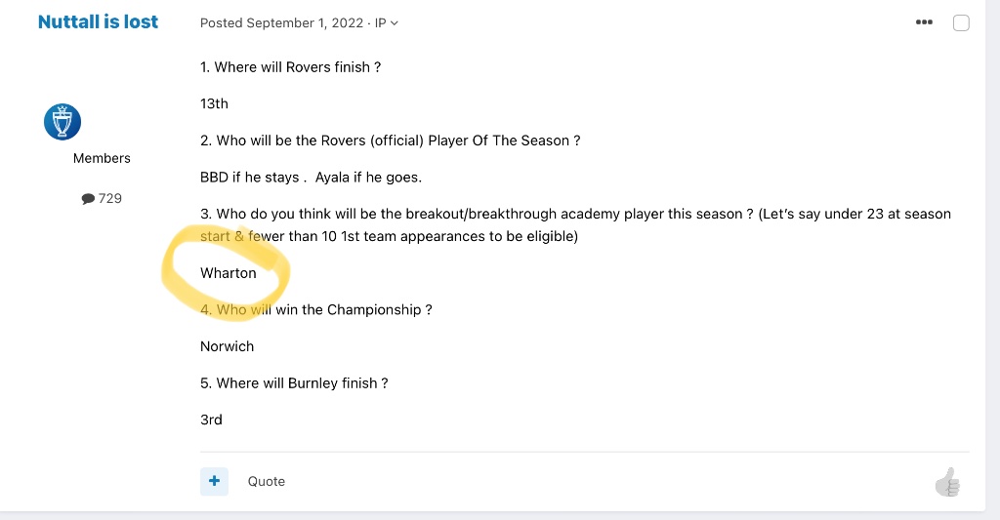Tick the post selection checkbox
Viewport: 1000px width, 520px height.
point(961,22)
